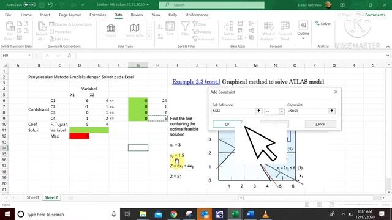Click the Stocks data type icon
The width and height of the screenshot is (392, 220).
[x=111, y=31]
